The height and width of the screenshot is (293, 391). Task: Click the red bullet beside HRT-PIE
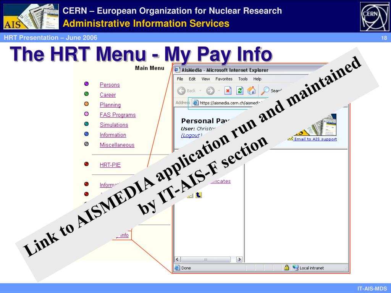[87, 164]
